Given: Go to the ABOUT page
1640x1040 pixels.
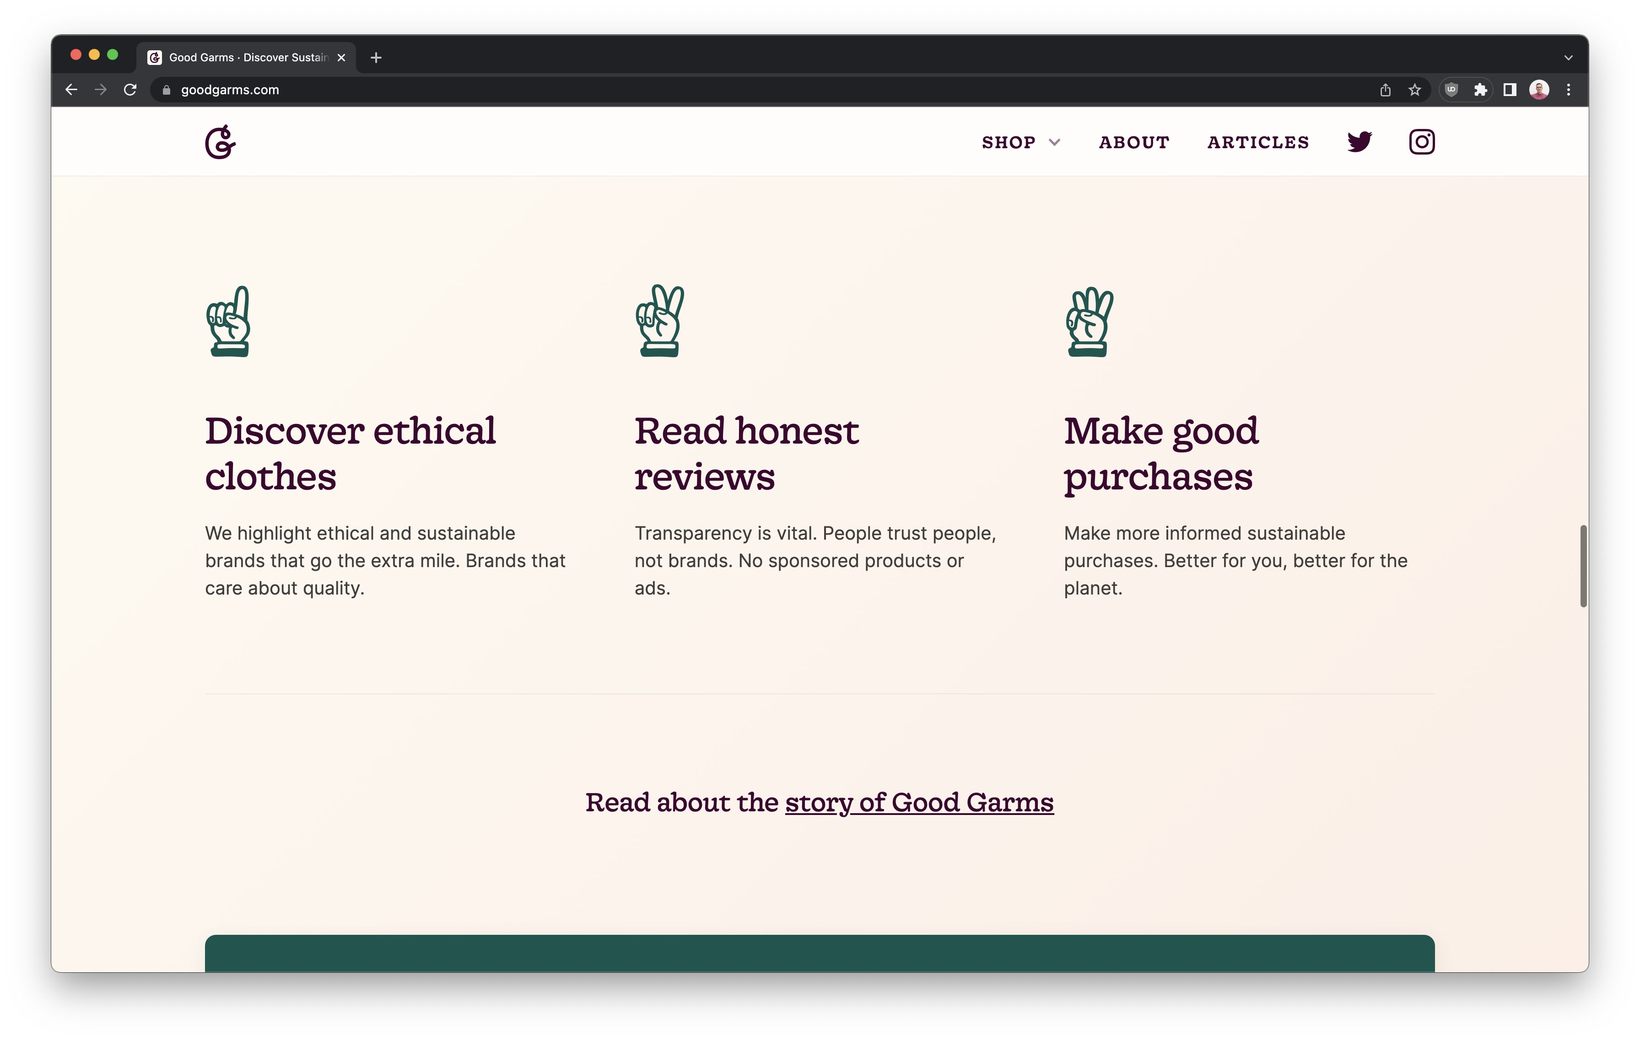Looking at the screenshot, I should point(1134,142).
